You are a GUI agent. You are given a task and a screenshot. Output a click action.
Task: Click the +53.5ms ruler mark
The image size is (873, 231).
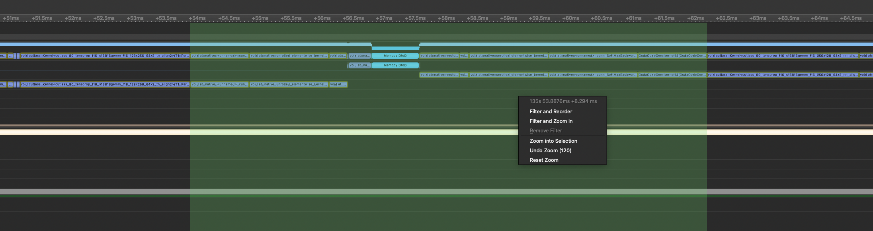tap(166, 18)
